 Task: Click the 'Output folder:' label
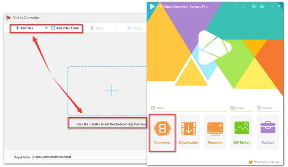22,157
